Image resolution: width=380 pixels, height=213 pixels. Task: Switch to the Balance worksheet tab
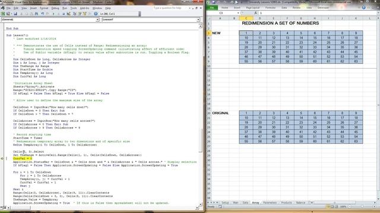pyautogui.click(x=300, y=202)
